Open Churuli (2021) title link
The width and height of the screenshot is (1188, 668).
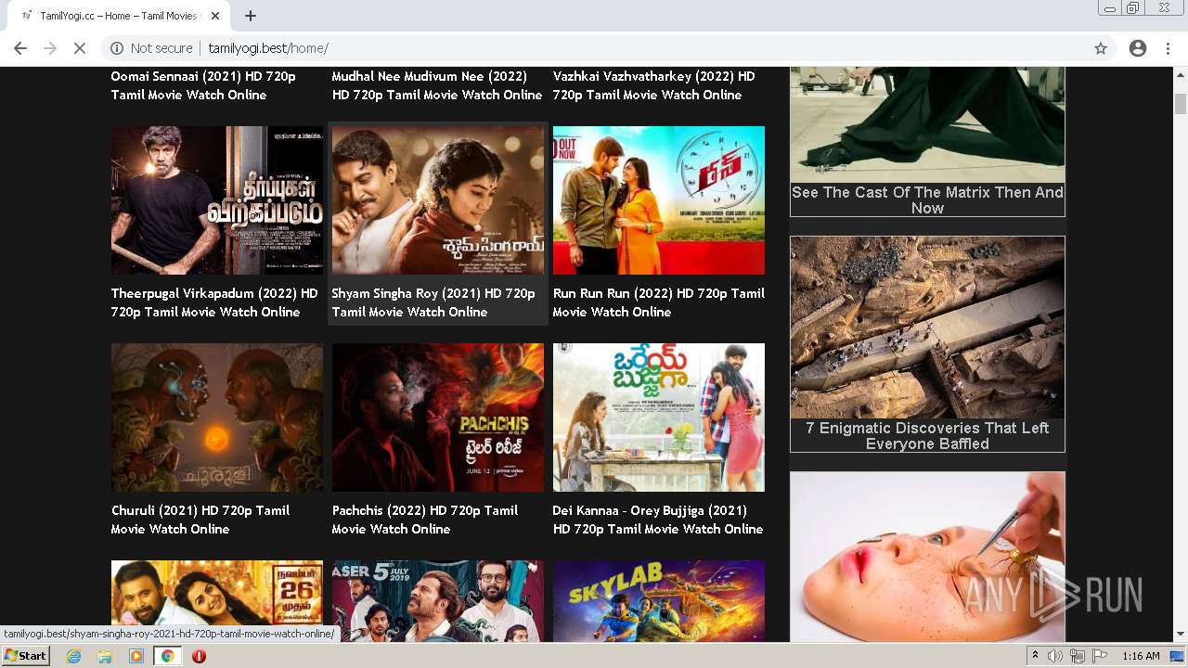pyautogui.click(x=200, y=520)
